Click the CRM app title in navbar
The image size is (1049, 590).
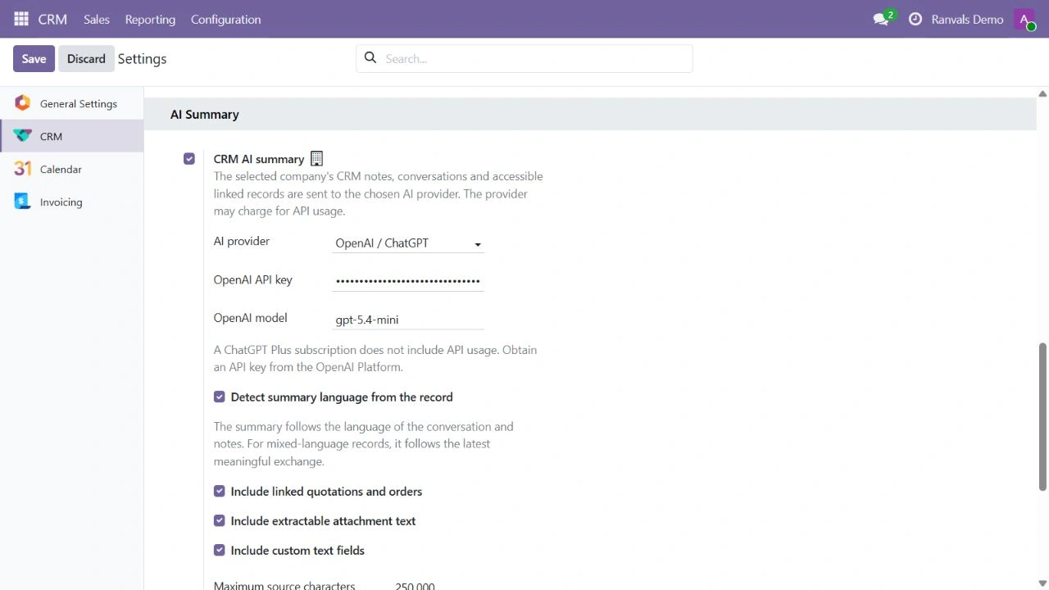[x=52, y=19]
